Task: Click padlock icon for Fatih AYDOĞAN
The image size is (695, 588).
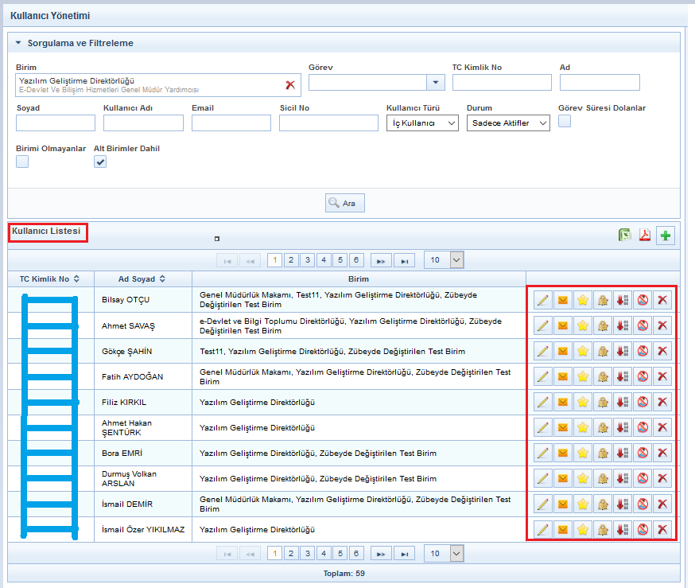Action: click(603, 376)
